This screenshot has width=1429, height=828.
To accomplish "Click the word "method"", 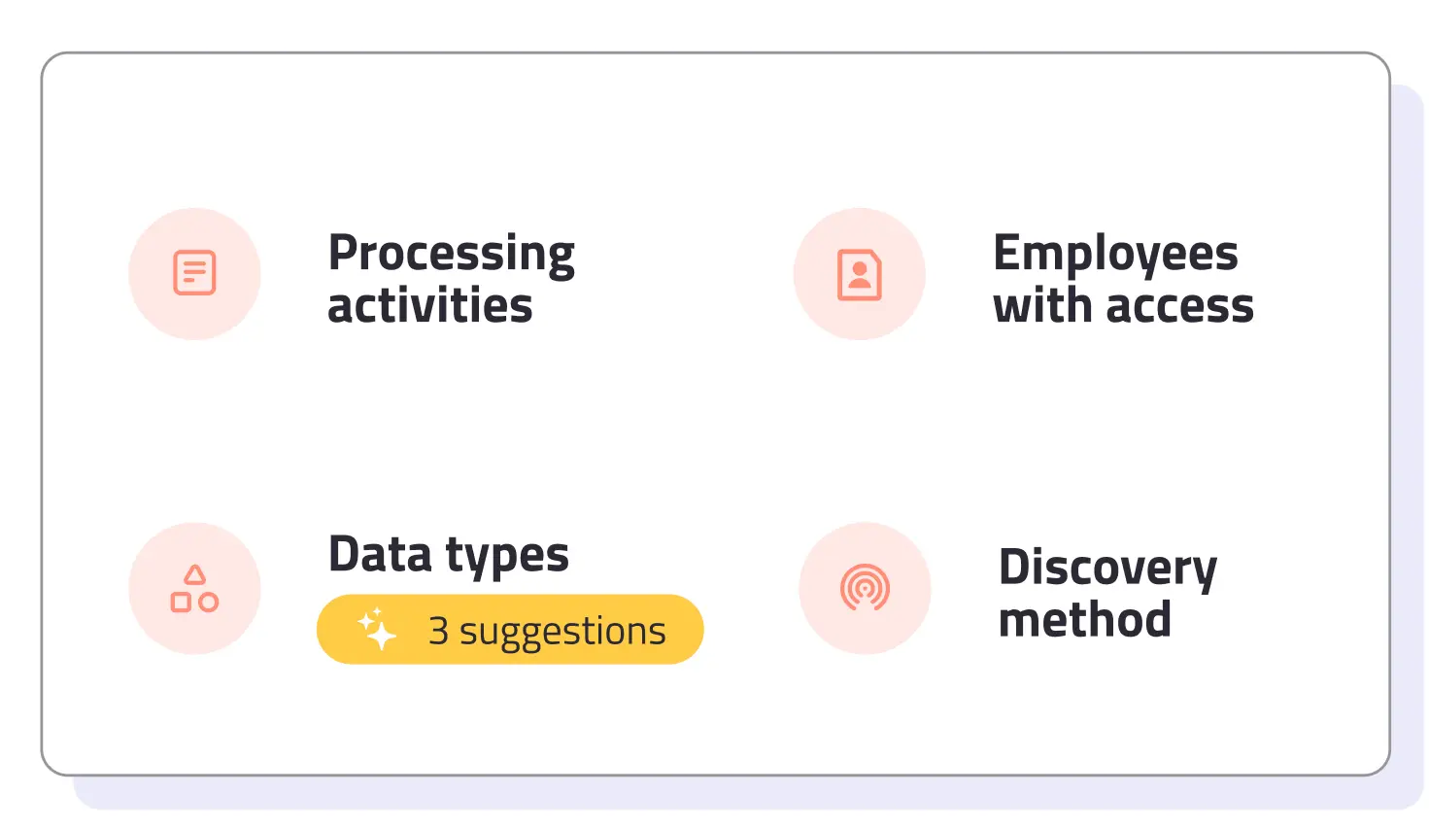I will 1084,620.
